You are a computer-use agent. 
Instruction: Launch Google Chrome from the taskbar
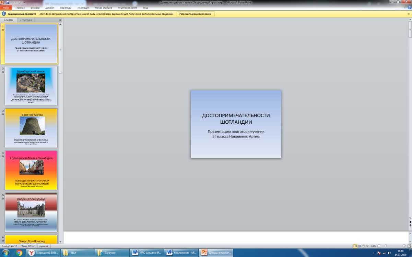(x=19, y=253)
